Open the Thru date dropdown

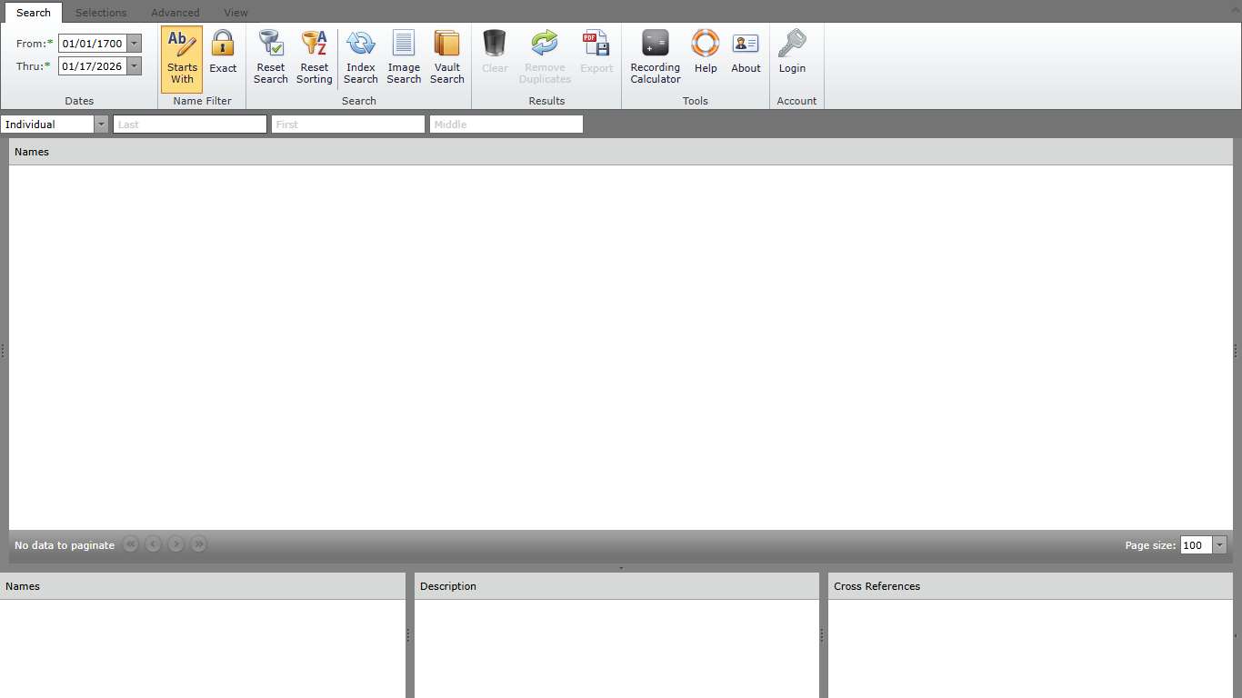click(x=135, y=66)
